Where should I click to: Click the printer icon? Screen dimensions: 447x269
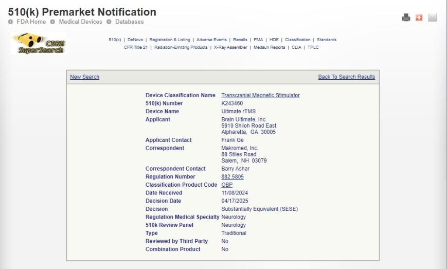(406, 17)
